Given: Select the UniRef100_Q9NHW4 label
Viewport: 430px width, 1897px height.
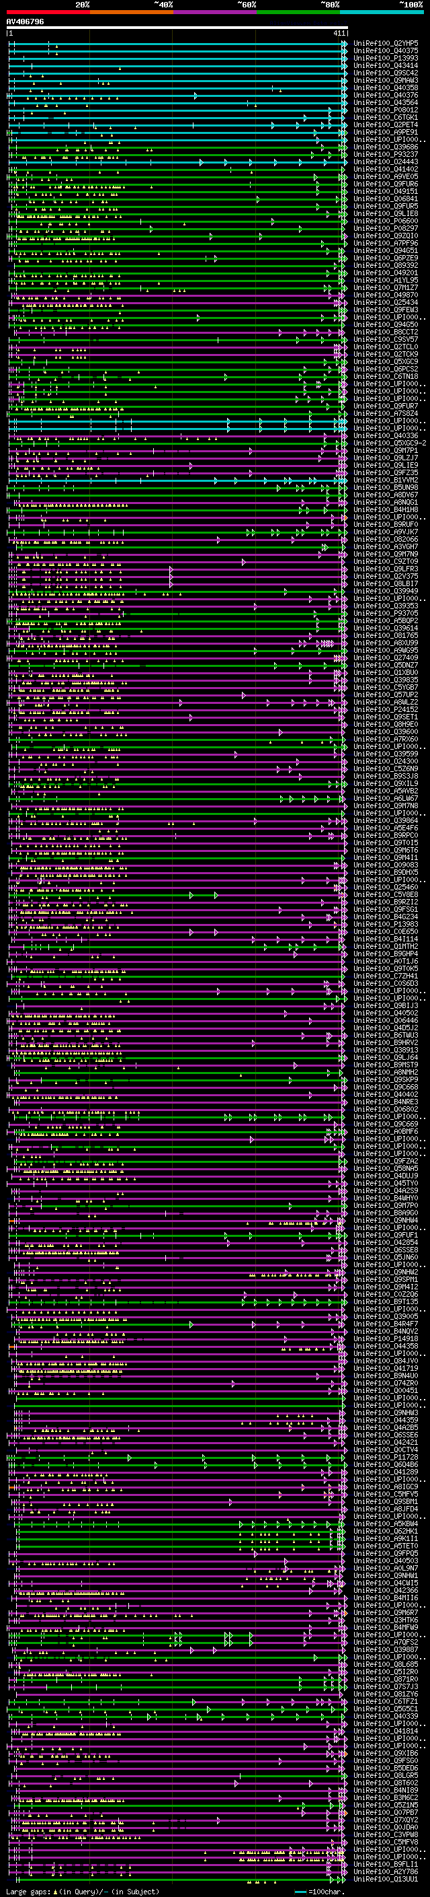Looking at the screenshot, I should tap(385, 1220).
